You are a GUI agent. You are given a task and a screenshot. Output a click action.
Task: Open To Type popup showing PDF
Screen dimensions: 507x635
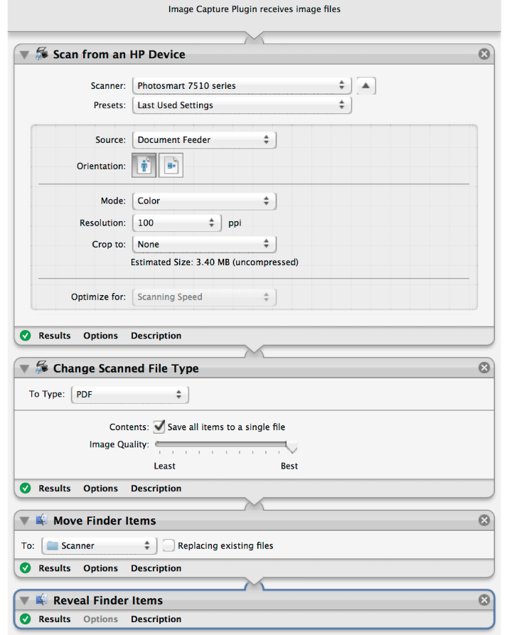coord(129,395)
